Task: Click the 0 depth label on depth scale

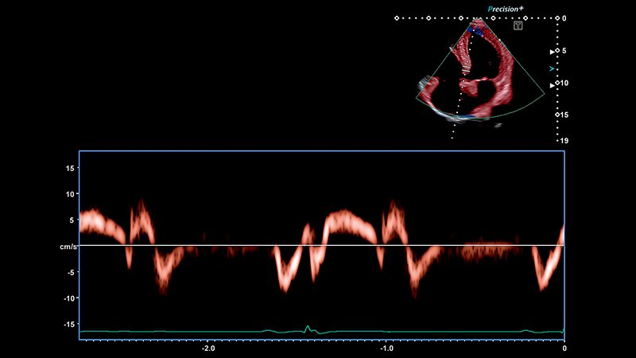Action: click(564, 18)
